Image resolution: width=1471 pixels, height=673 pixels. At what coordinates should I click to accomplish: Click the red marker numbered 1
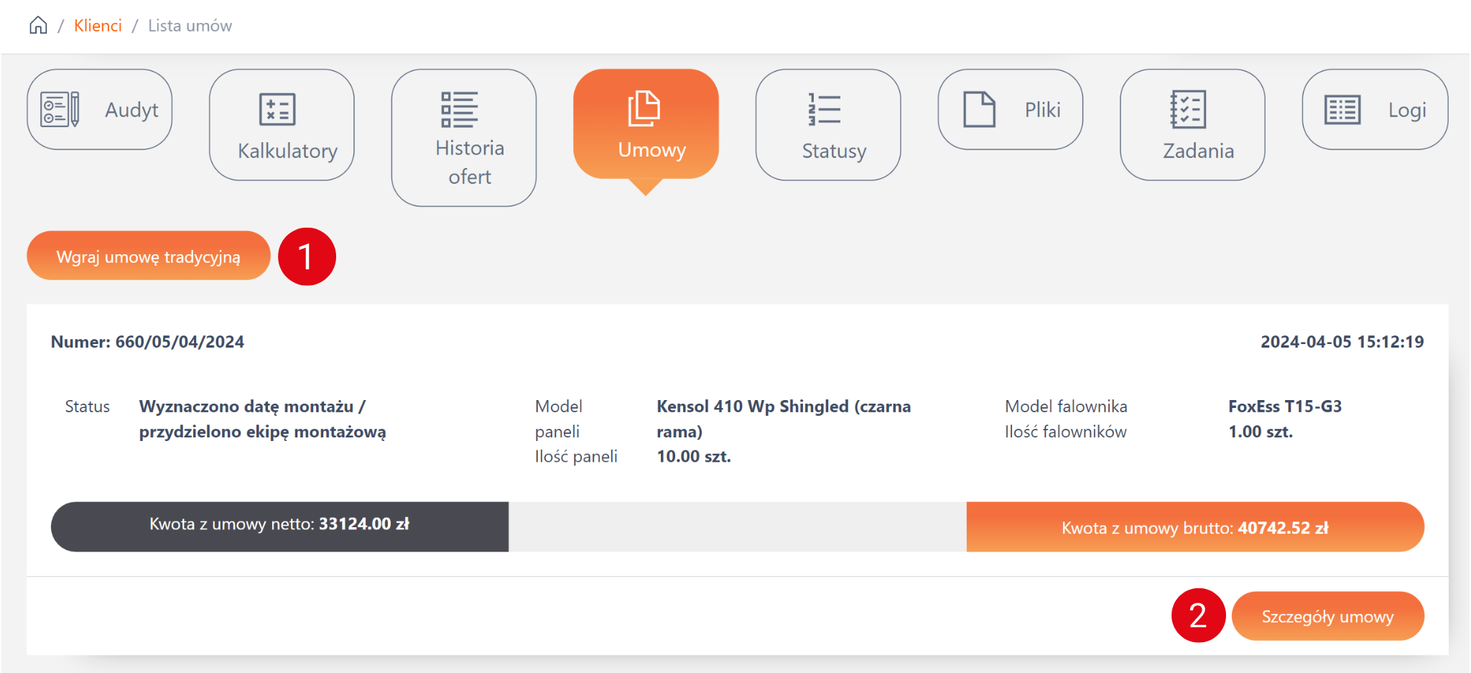point(307,256)
